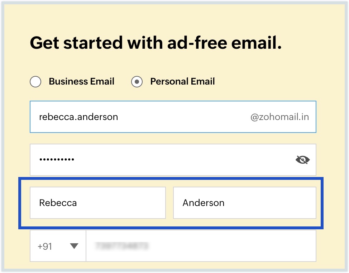Screen dimensions: 349x273
Task: Focus the masked password input field
Action: 173,160
